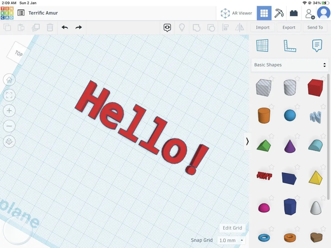Pick the red Box shape
Viewport: 331px width, 248px height.
[315, 88]
